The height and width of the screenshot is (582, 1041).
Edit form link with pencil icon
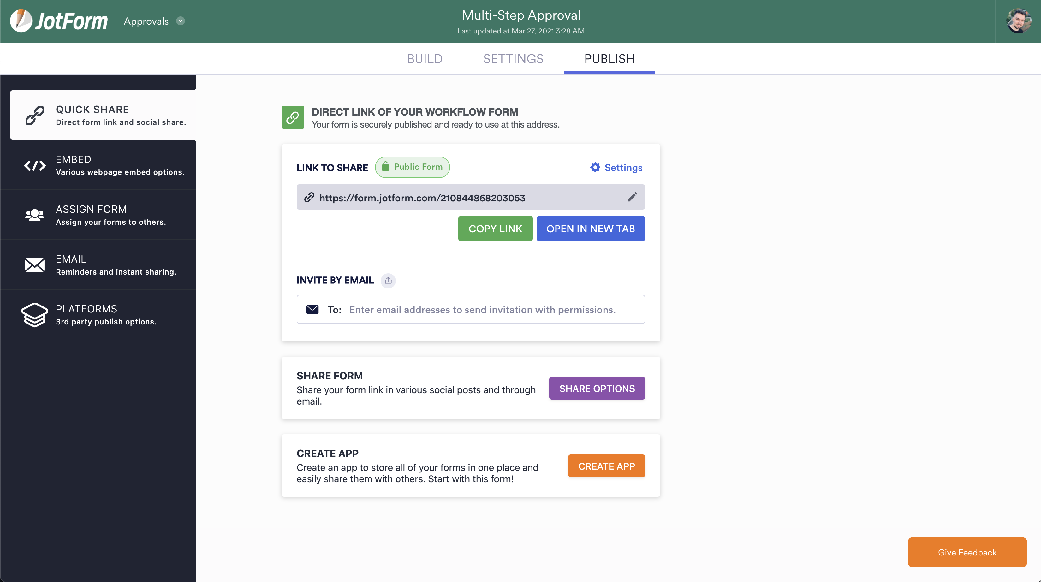632,197
